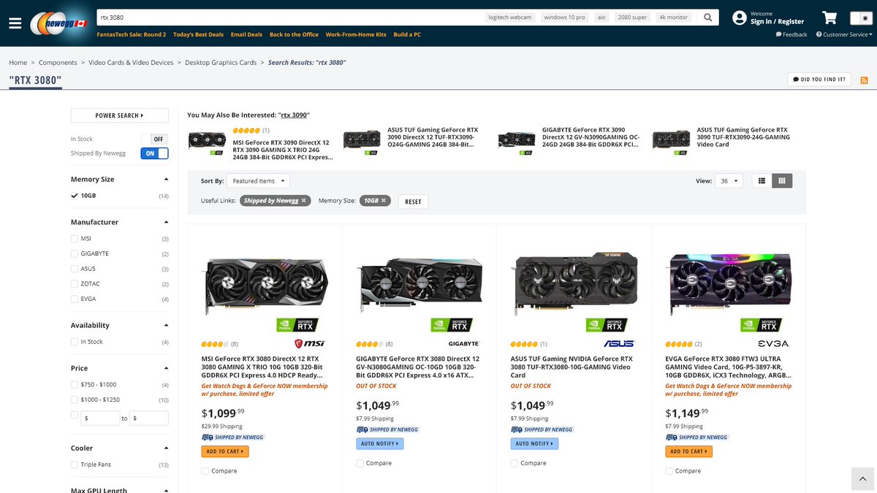Collapse the Memory Size filter section
877x493 pixels.
click(x=166, y=179)
